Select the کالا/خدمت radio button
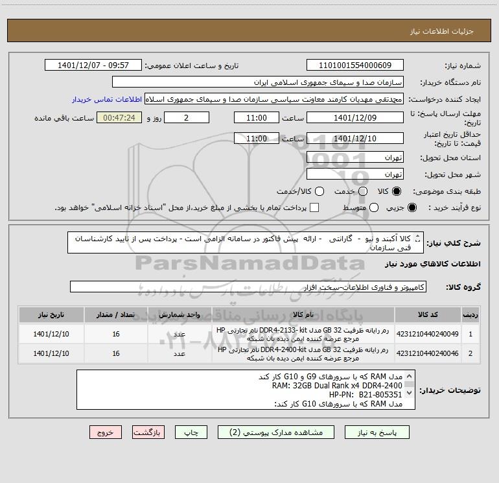 pos(319,191)
